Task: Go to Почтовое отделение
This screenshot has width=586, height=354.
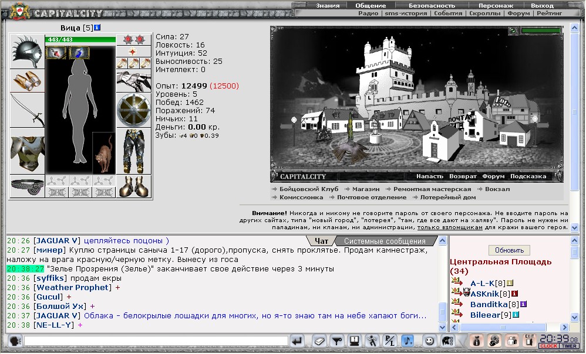Action: 372,197
